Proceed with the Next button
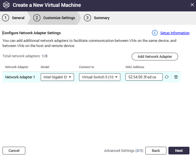 [179, 150]
